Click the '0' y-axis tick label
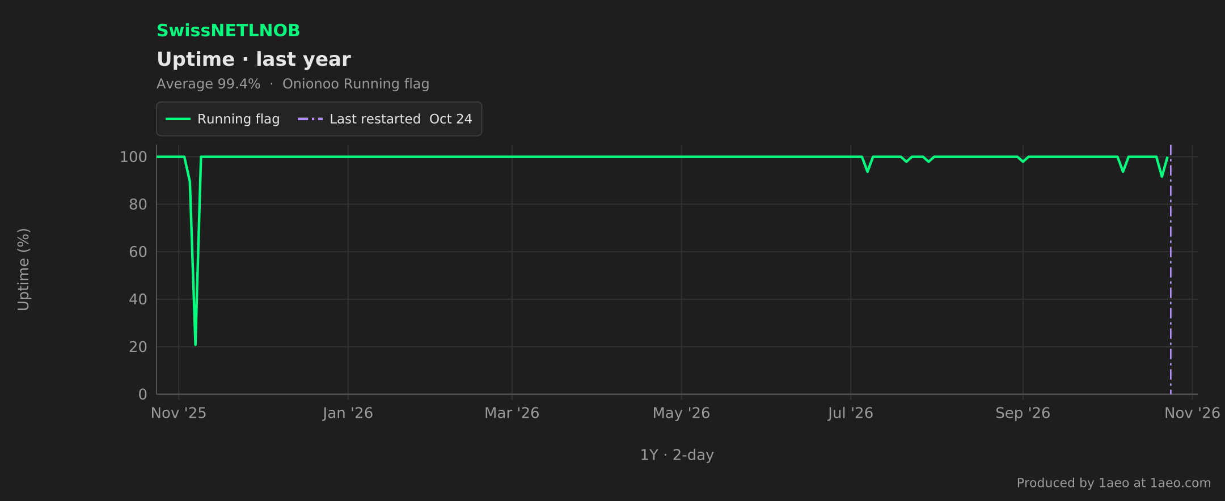1225x501 pixels. [142, 394]
